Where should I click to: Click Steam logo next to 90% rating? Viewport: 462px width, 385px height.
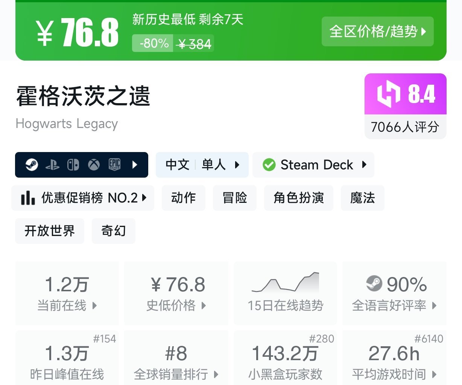(x=374, y=283)
